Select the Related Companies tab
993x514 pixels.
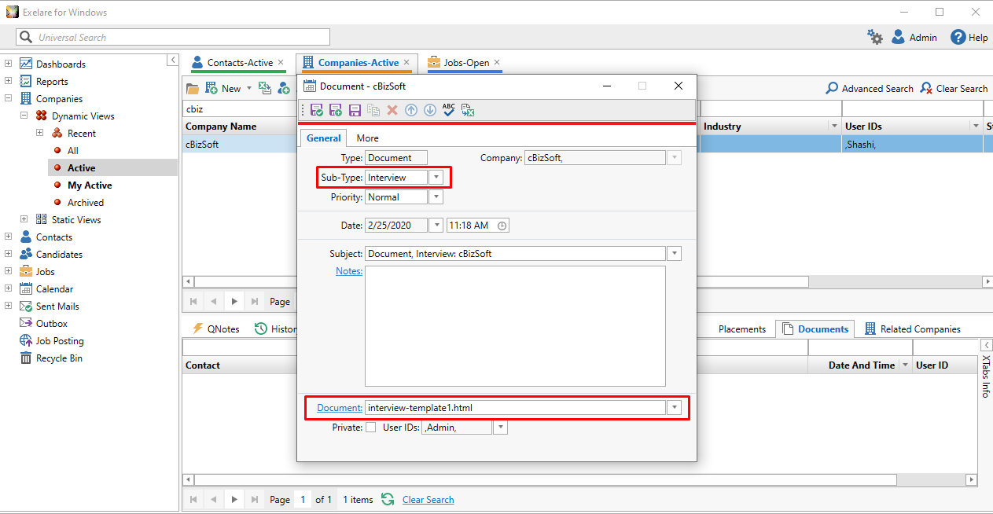[x=913, y=329]
